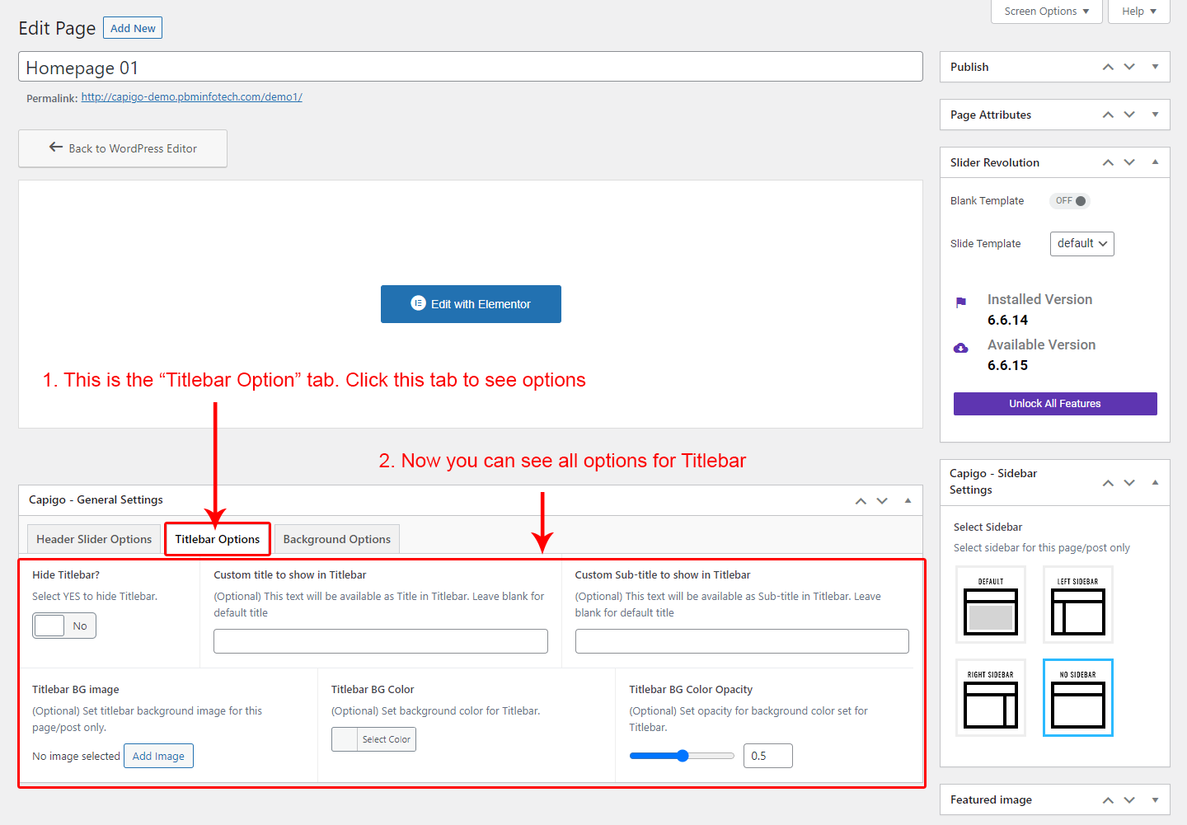Open the Help dropdown

click(x=1138, y=12)
